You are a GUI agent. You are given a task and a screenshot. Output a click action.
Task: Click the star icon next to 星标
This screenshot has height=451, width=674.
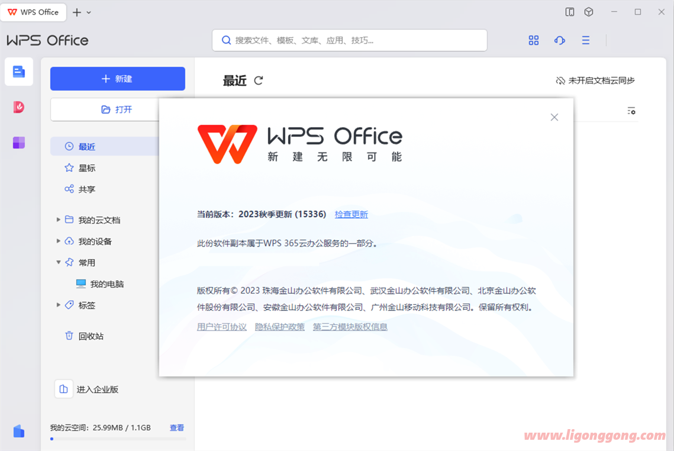(x=69, y=167)
